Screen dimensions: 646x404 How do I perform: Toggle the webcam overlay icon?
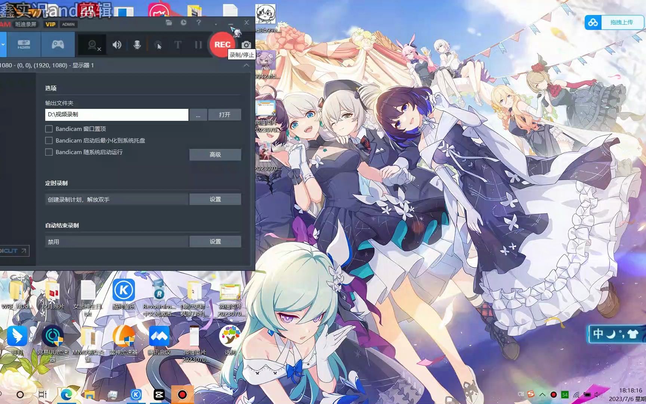(x=93, y=45)
